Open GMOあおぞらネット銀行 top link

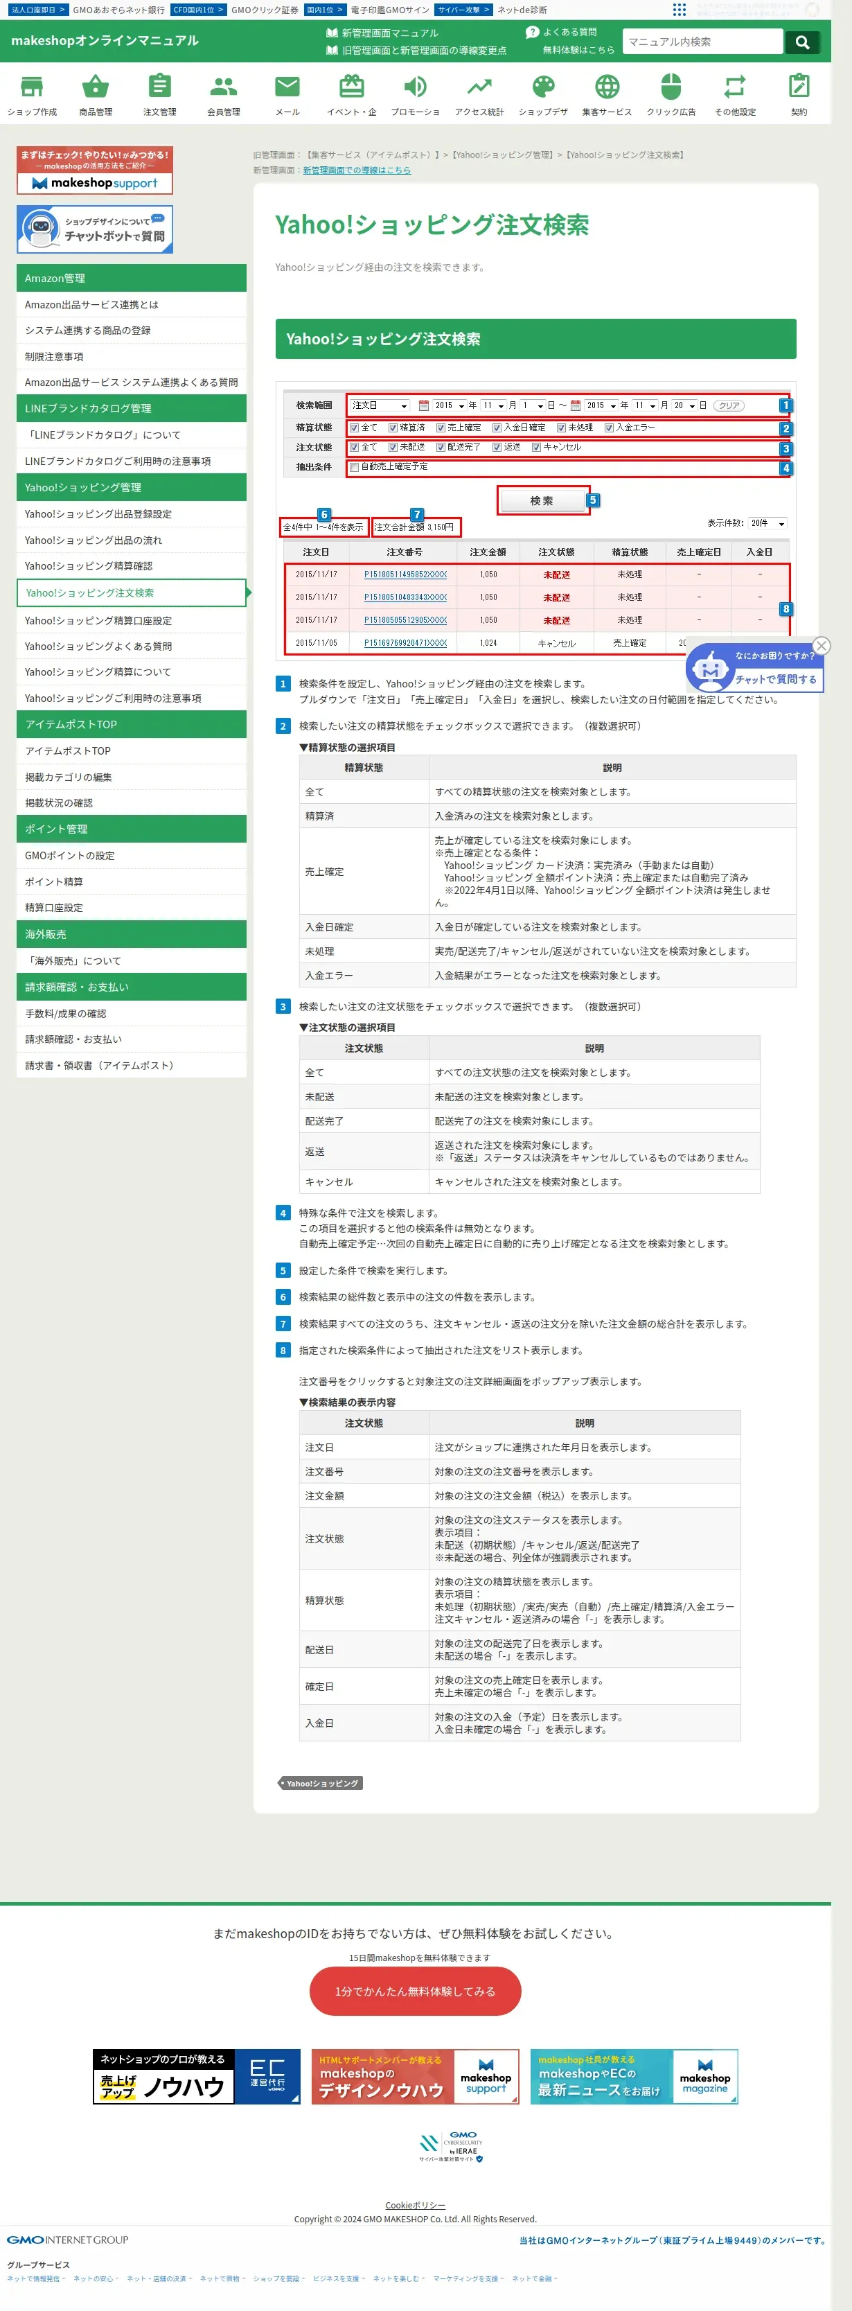click(118, 10)
